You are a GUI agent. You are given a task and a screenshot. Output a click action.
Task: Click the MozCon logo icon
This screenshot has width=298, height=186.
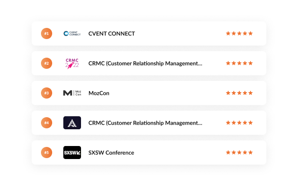(x=72, y=93)
